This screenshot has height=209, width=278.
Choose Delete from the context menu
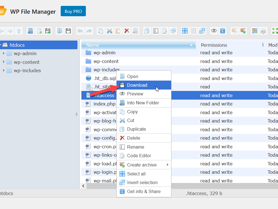coord(144,138)
